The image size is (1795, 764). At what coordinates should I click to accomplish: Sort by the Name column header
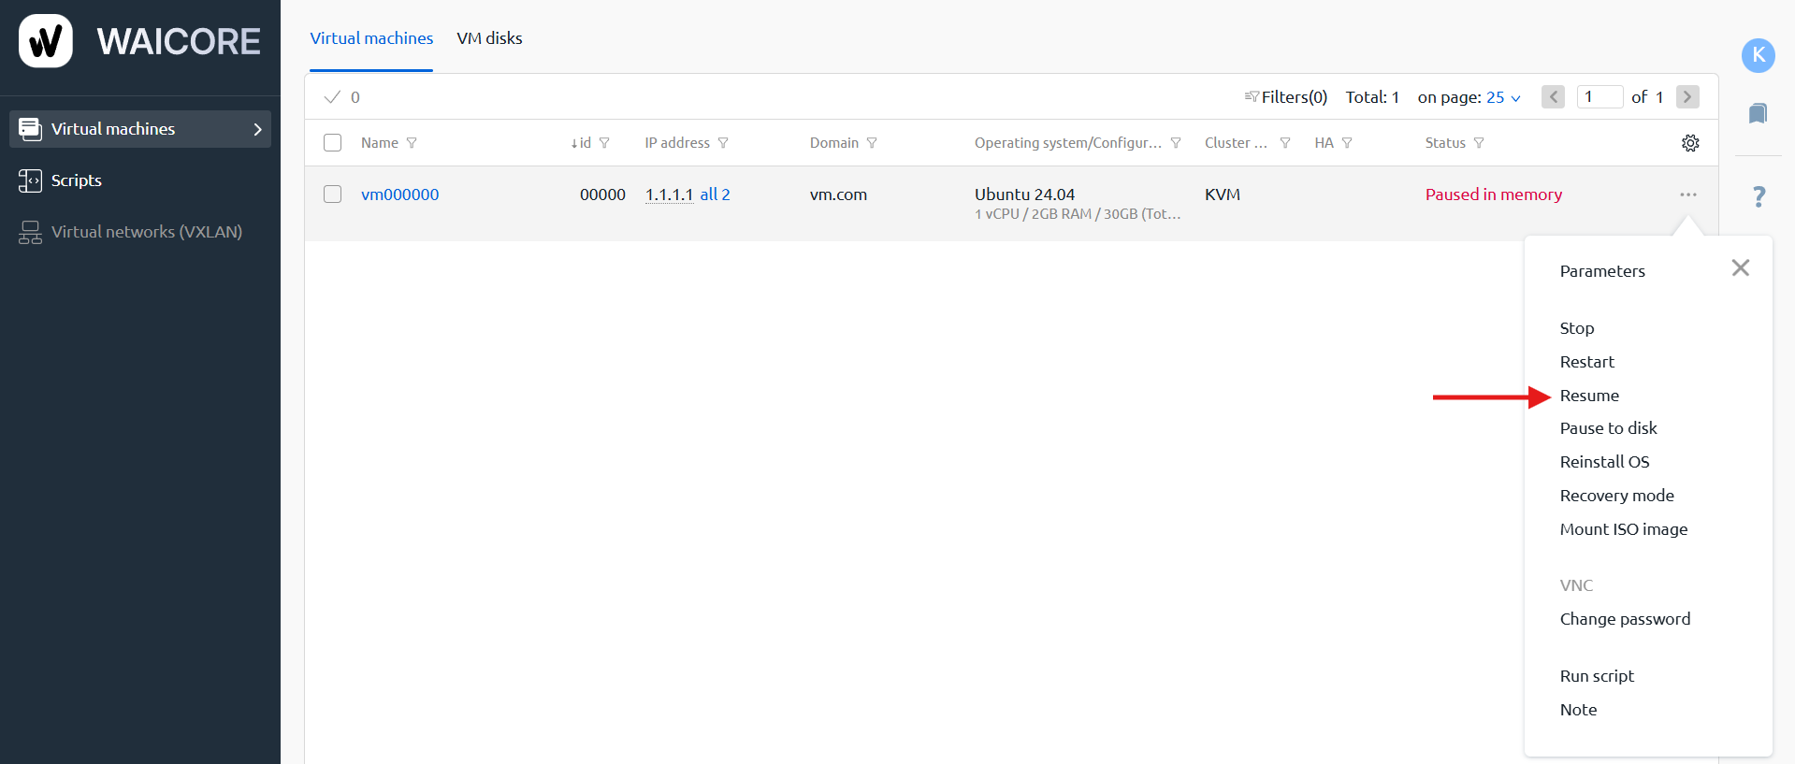380,143
